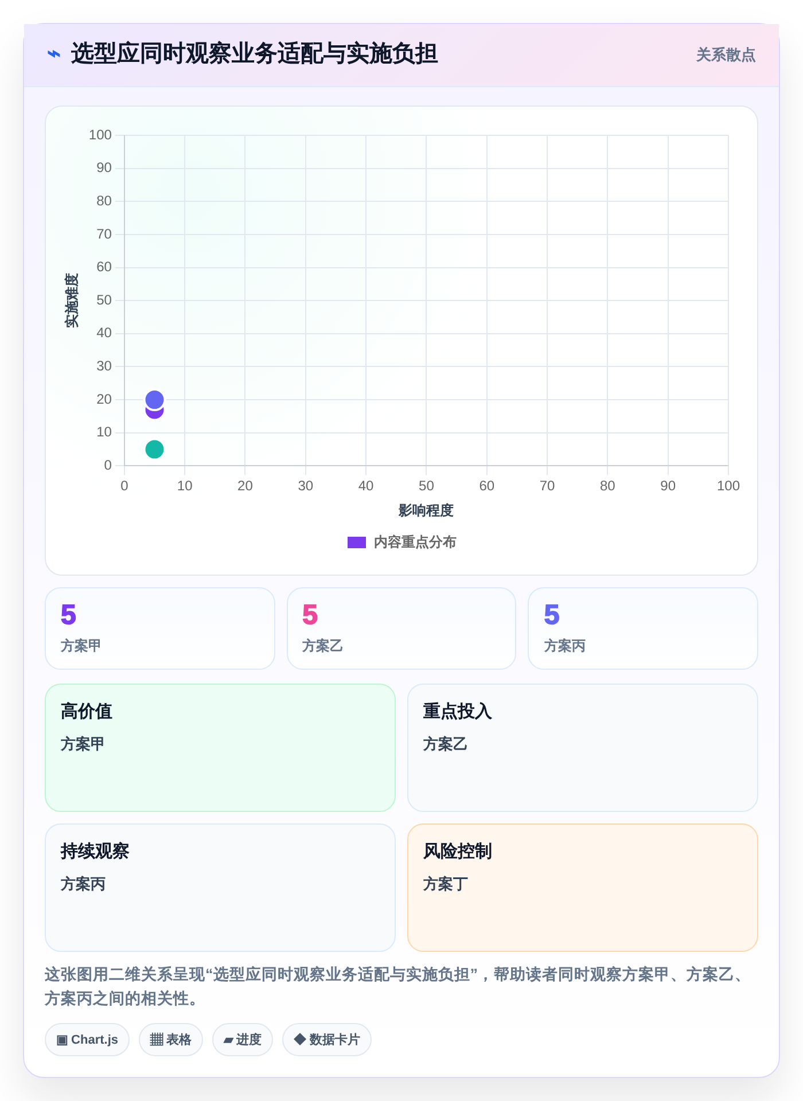Select the 风险控制 quadrant card
Screen dimensions: 803x1101
(x=583, y=888)
